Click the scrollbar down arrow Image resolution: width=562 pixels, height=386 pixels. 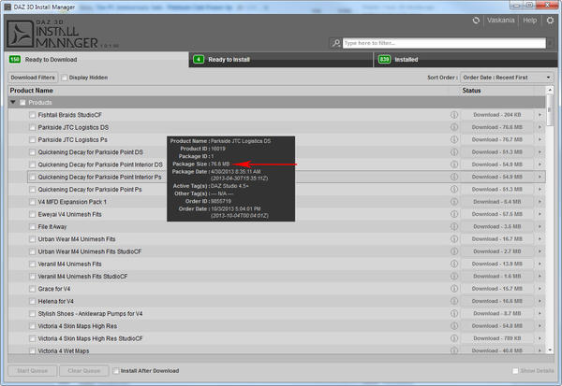click(x=550, y=350)
